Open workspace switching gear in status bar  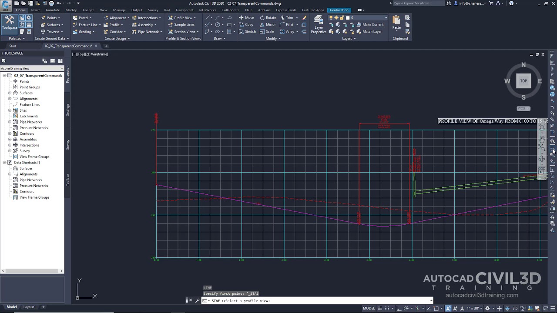click(x=487, y=308)
